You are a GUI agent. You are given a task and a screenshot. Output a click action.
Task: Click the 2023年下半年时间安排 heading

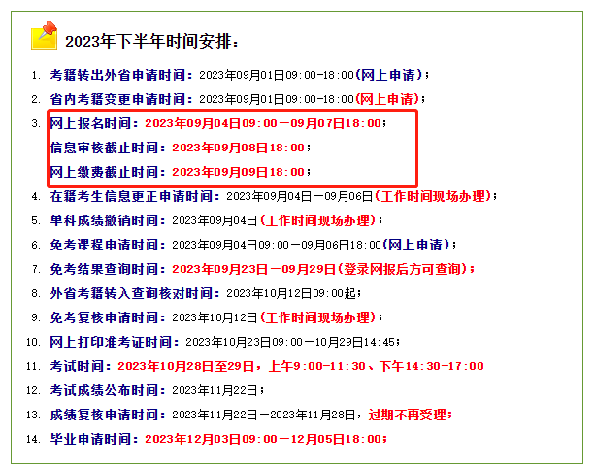click(x=150, y=42)
